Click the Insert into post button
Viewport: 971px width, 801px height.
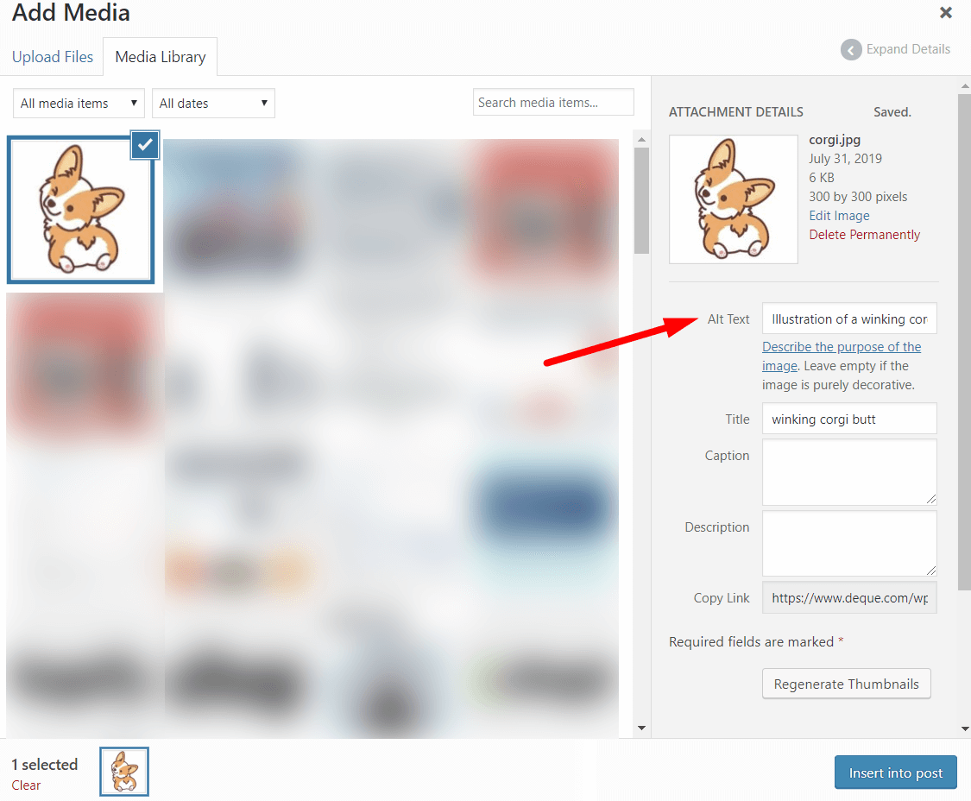(x=895, y=773)
